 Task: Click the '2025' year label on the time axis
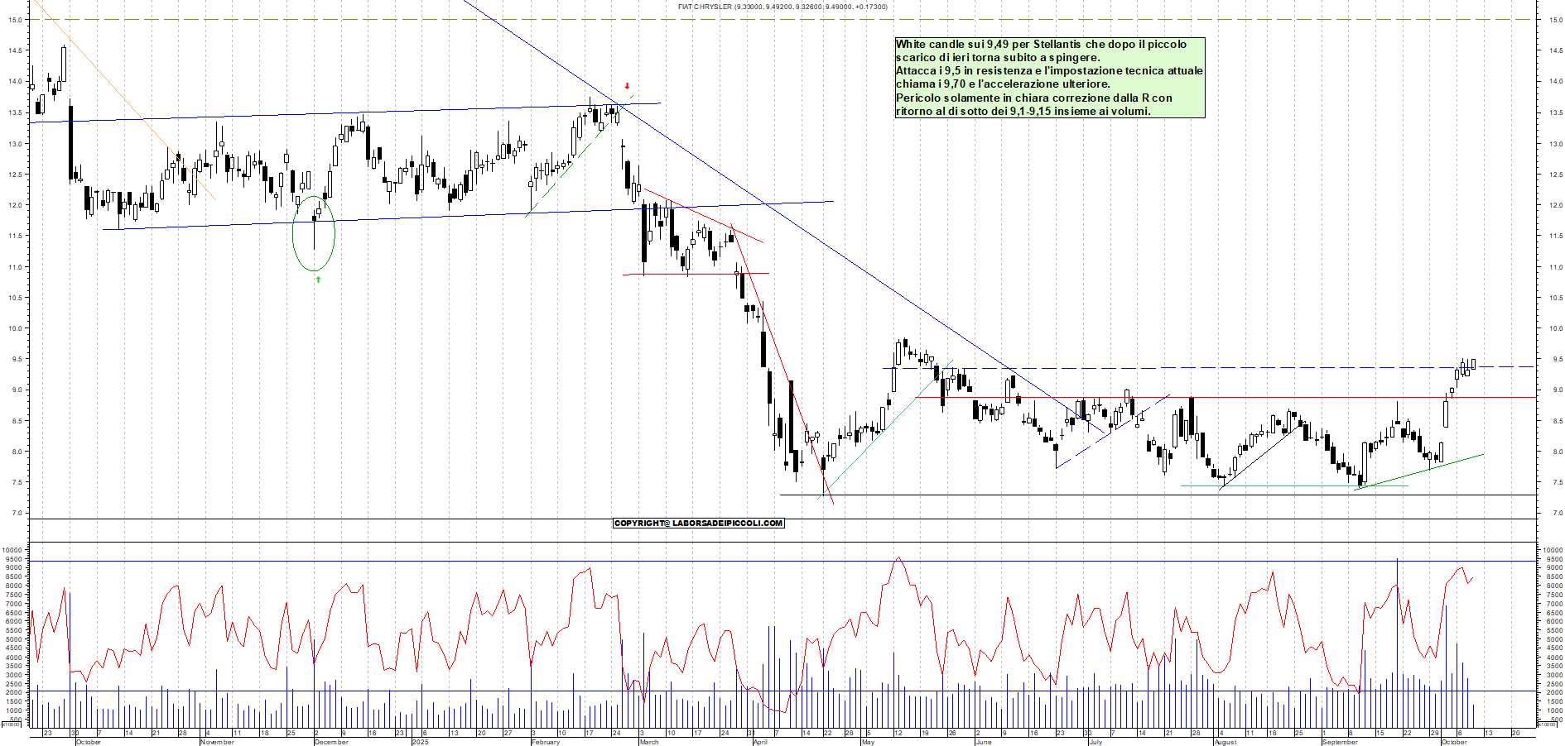tap(421, 742)
